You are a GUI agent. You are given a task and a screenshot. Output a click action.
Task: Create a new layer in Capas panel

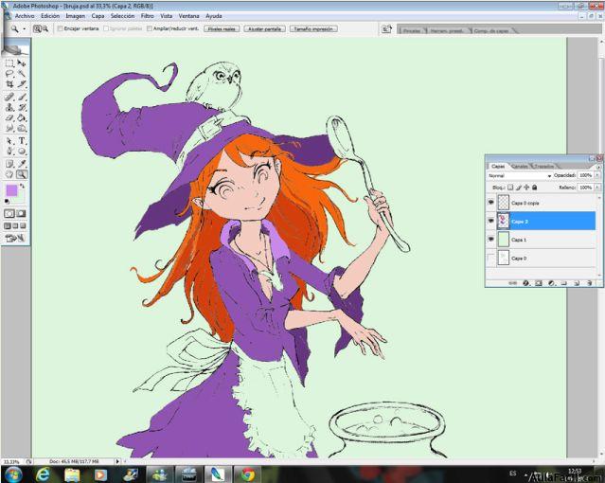(577, 283)
